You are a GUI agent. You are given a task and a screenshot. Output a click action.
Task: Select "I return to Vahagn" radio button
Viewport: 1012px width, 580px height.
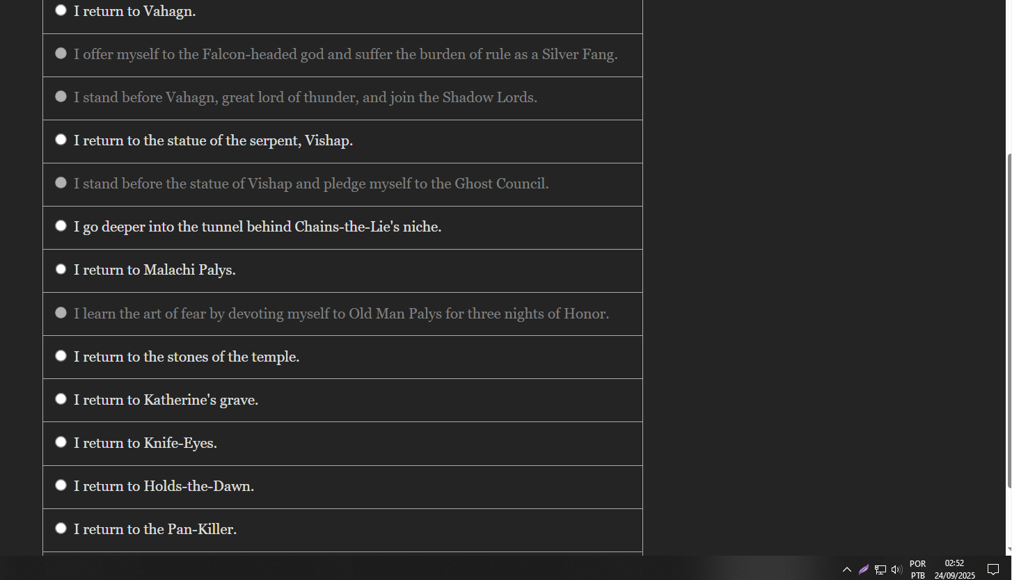61,10
